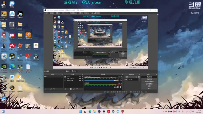Click 麦克风/Aux volume slider
Viewport: 203px width, 114px height.
click(100, 80)
